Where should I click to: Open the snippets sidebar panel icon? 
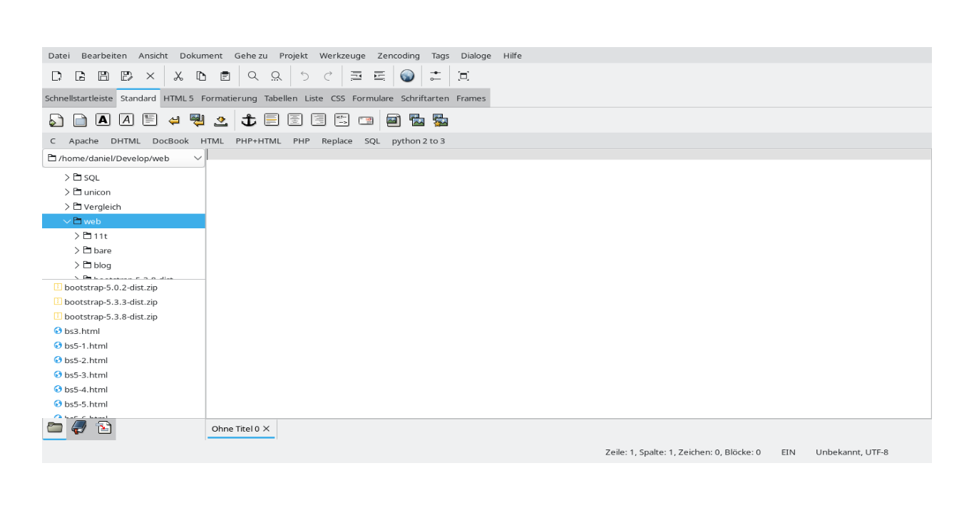(102, 428)
